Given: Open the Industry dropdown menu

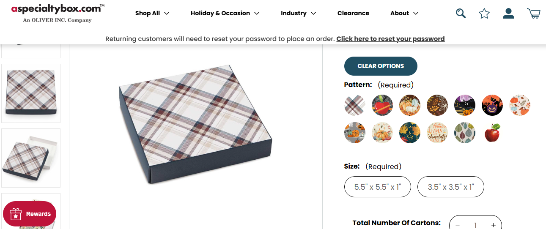Looking at the screenshot, I should pyautogui.click(x=298, y=13).
